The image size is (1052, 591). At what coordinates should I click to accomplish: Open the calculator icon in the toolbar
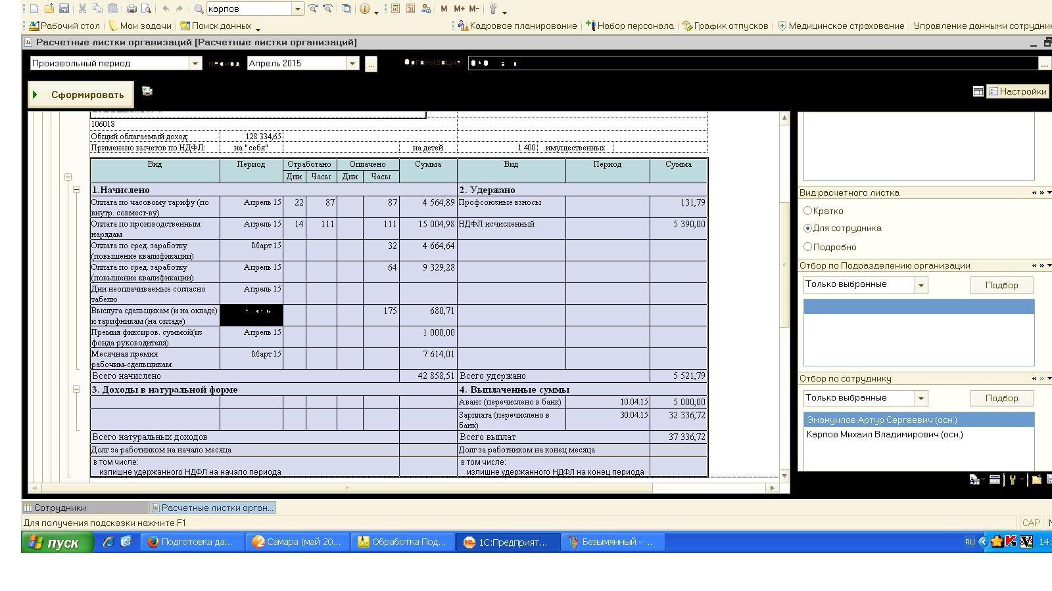395,9
